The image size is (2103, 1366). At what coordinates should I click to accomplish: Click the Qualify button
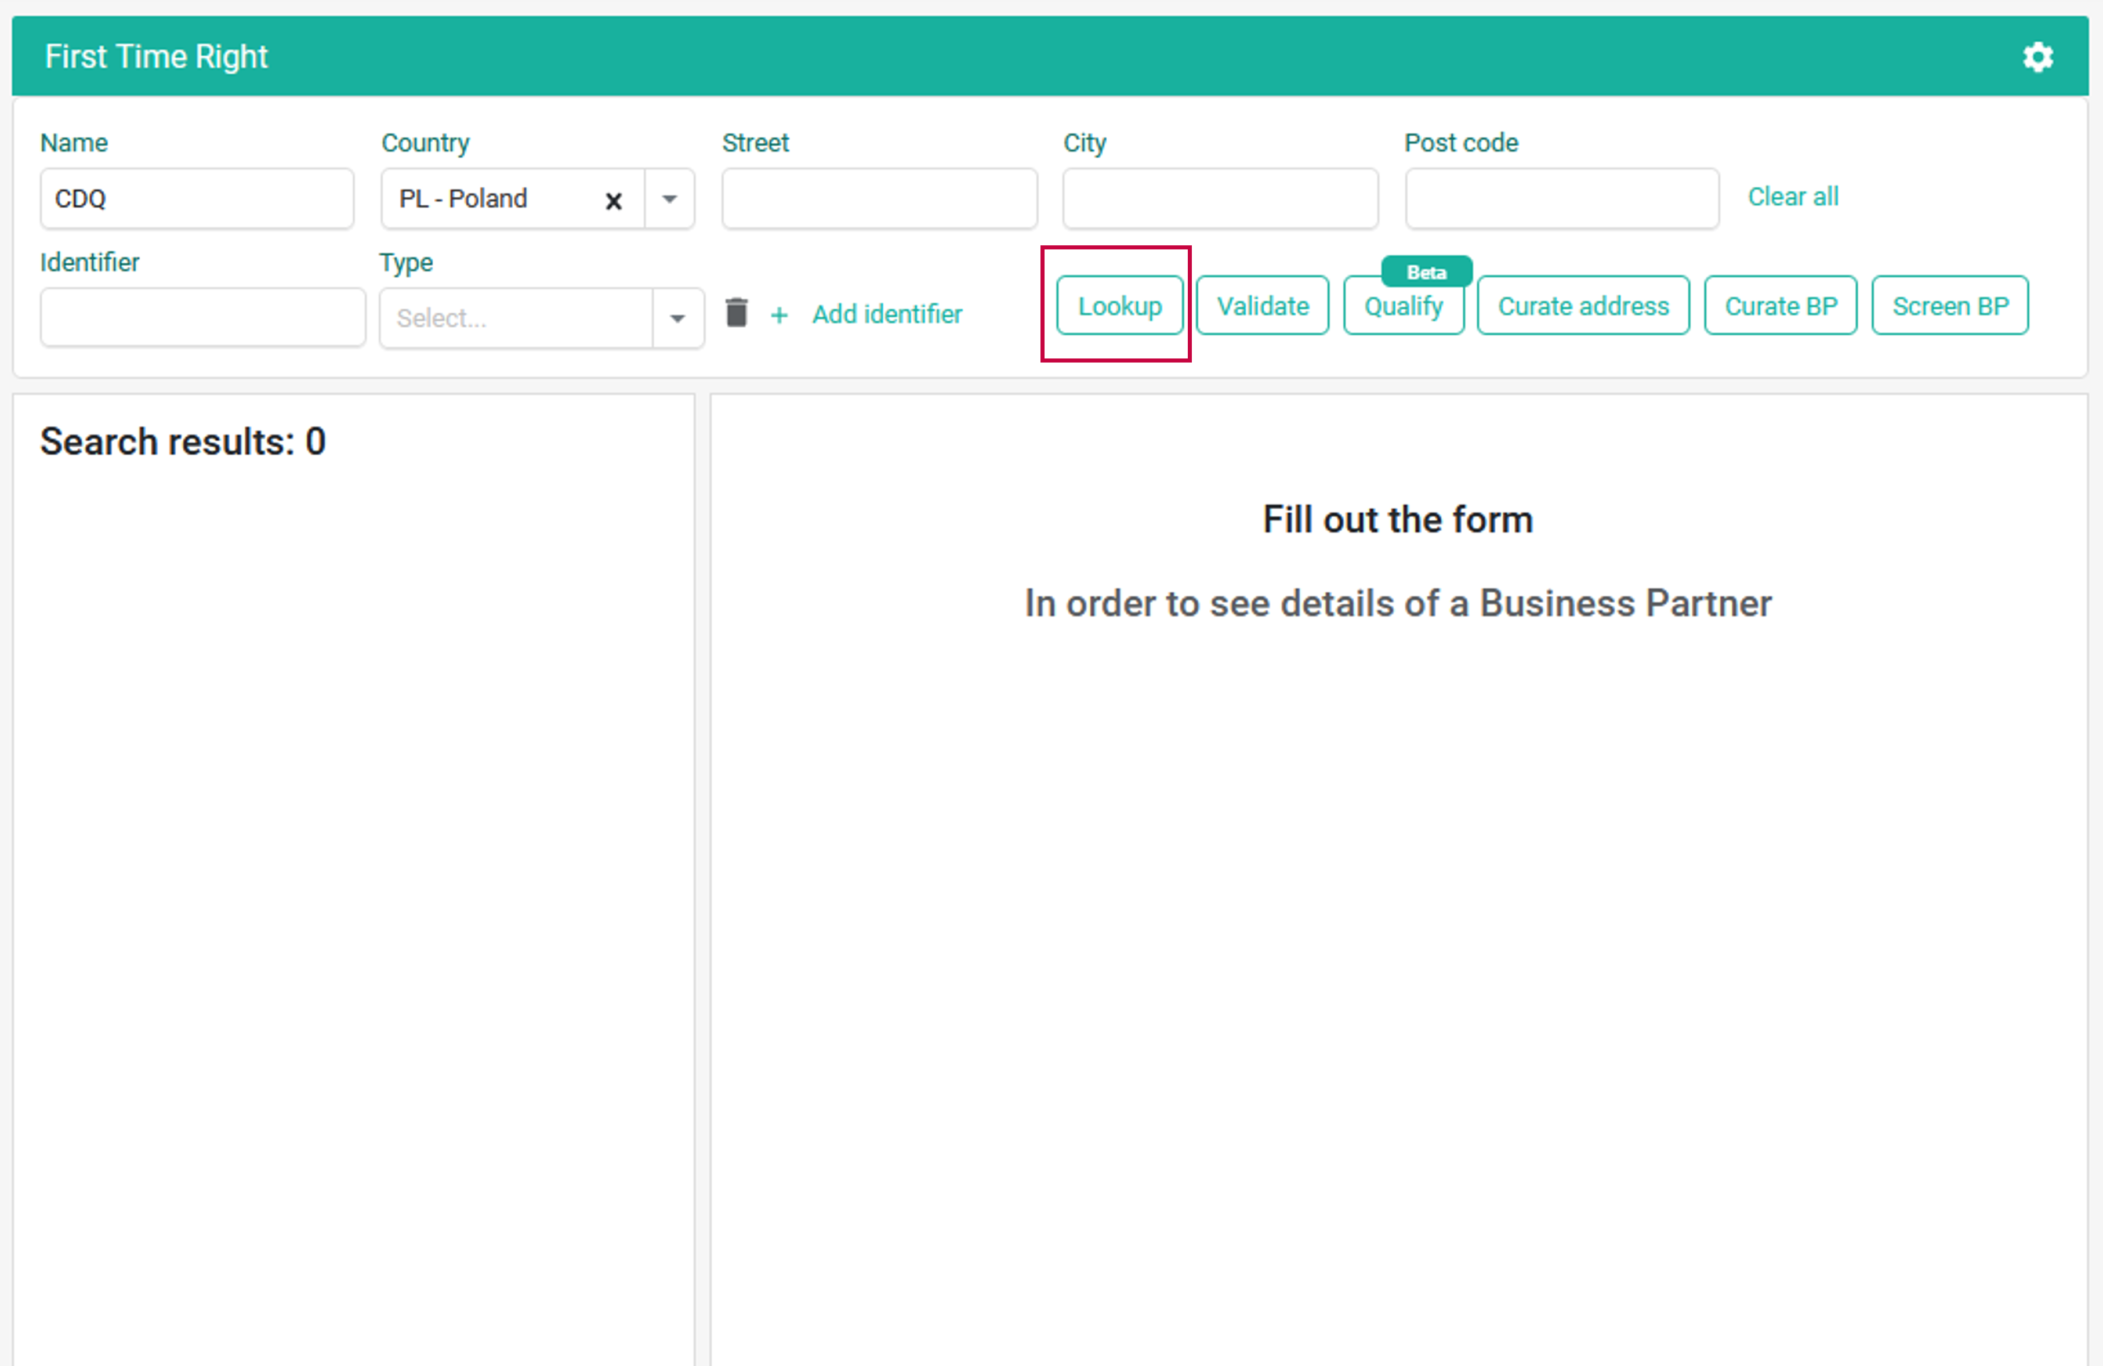point(1403,306)
